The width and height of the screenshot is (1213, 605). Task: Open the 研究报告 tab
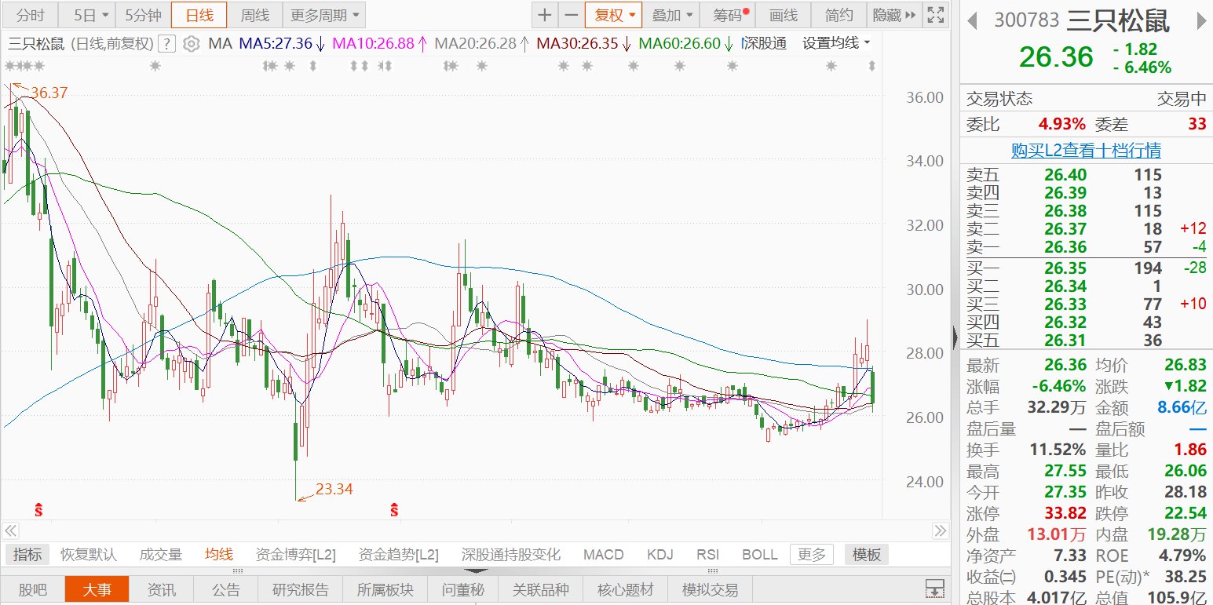click(301, 590)
